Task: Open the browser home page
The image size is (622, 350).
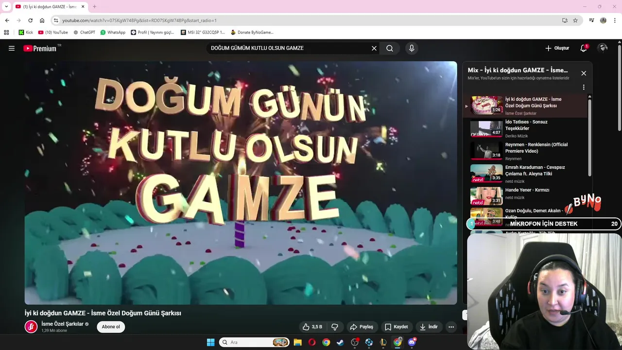Action: 42,20
